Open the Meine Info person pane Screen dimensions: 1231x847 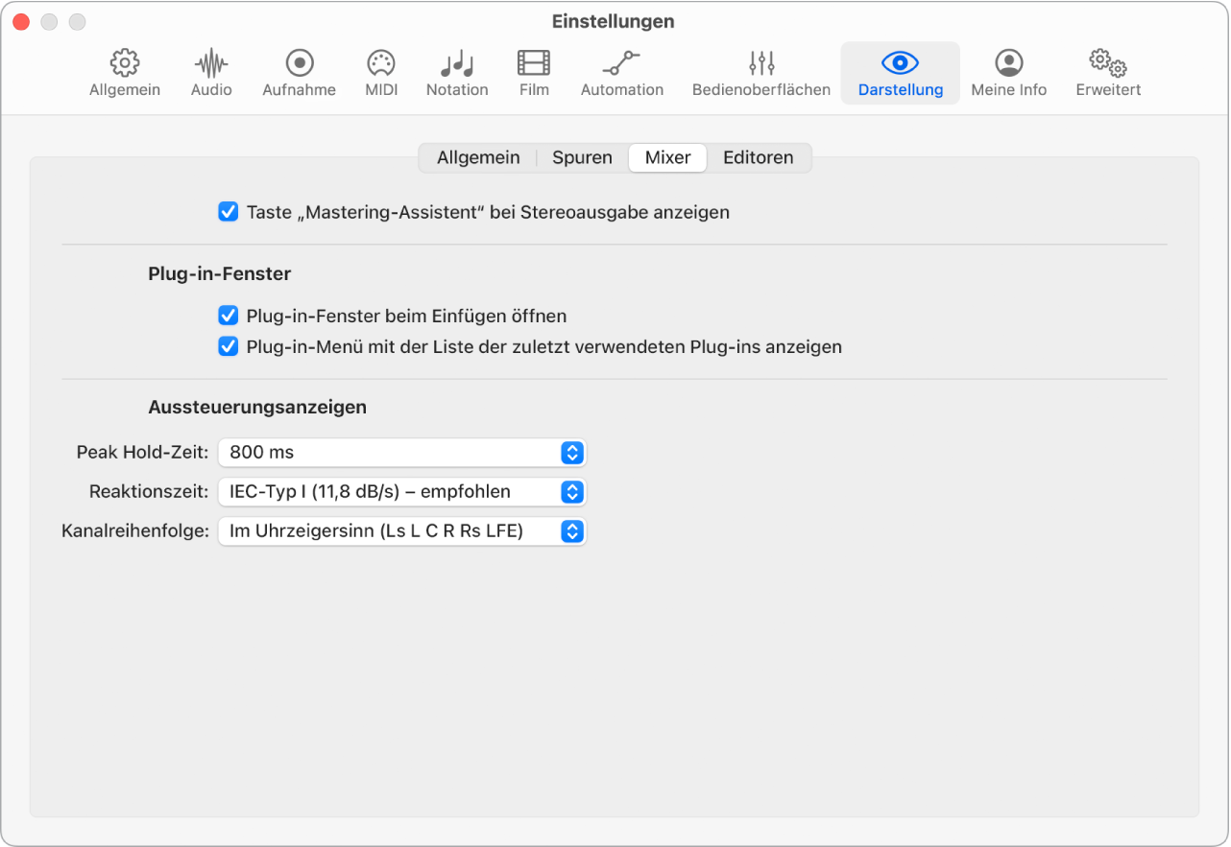point(1009,74)
